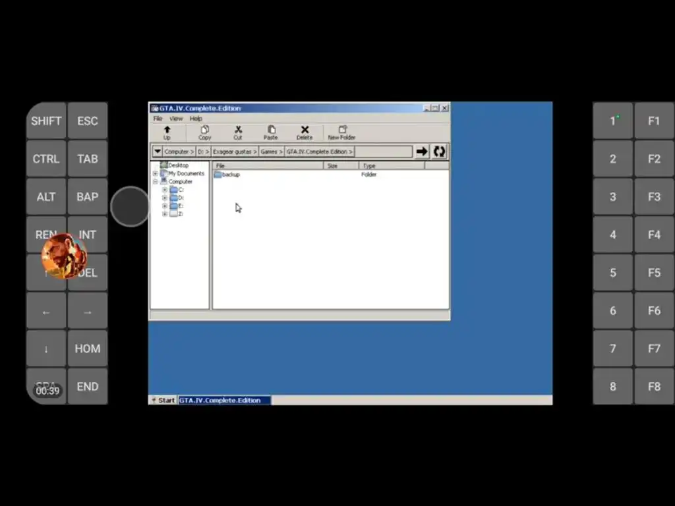Screen dimensions: 675x506
Task: Tap the F5 virtual key
Action: 654,273
